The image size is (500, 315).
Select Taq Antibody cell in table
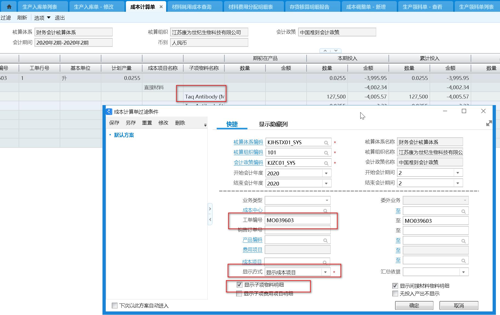(204, 97)
